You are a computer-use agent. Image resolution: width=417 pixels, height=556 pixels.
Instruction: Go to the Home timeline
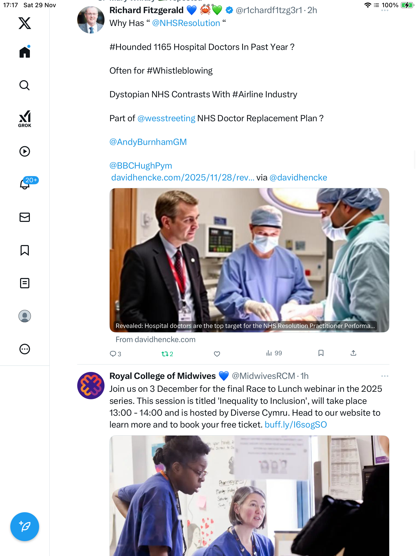(25, 52)
